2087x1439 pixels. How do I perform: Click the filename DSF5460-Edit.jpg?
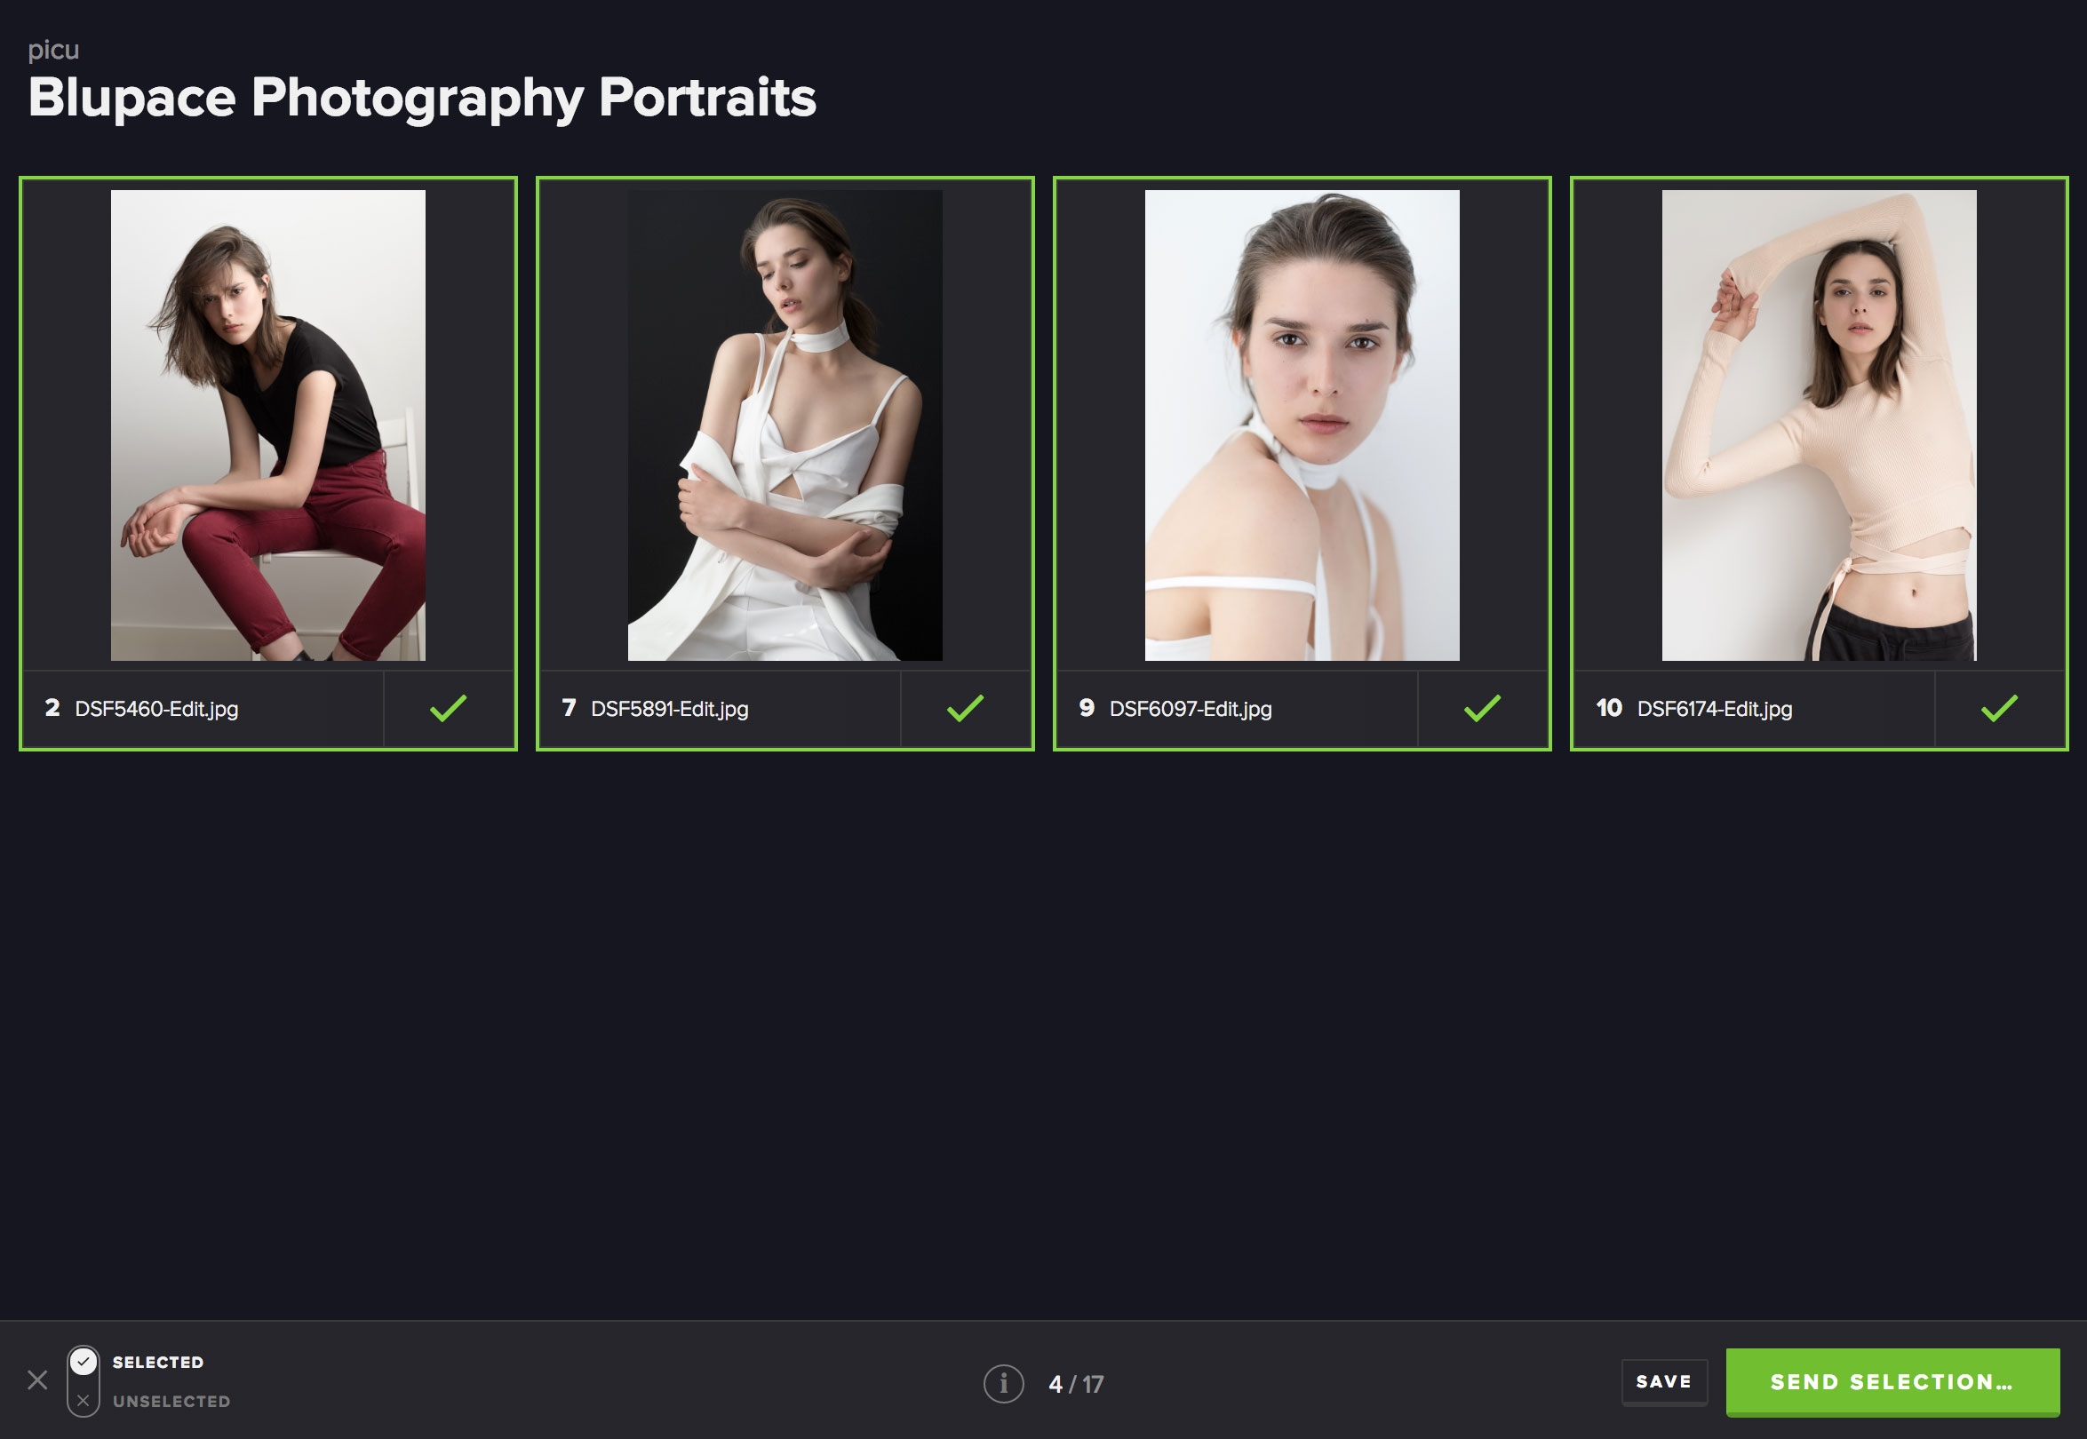coord(156,709)
